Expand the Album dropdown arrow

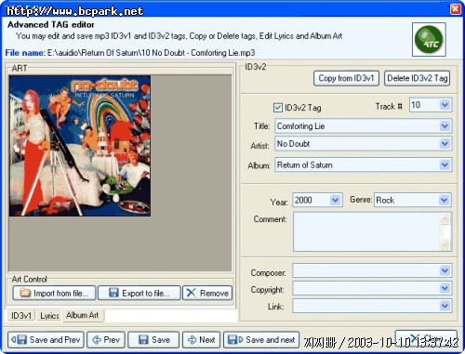click(445, 164)
